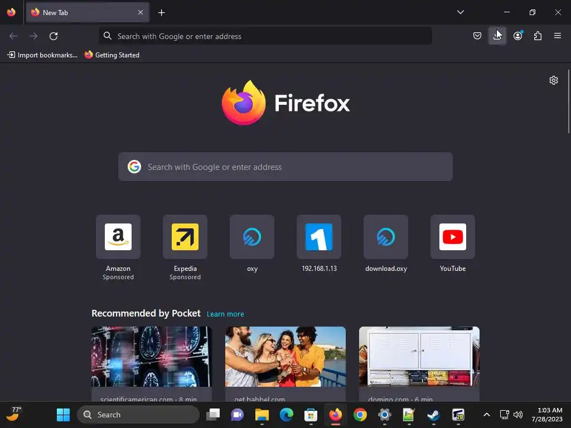The height and width of the screenshot is (428, 571).
Task: Open Firefox View pinned tab icon
Action: [11, 12]
